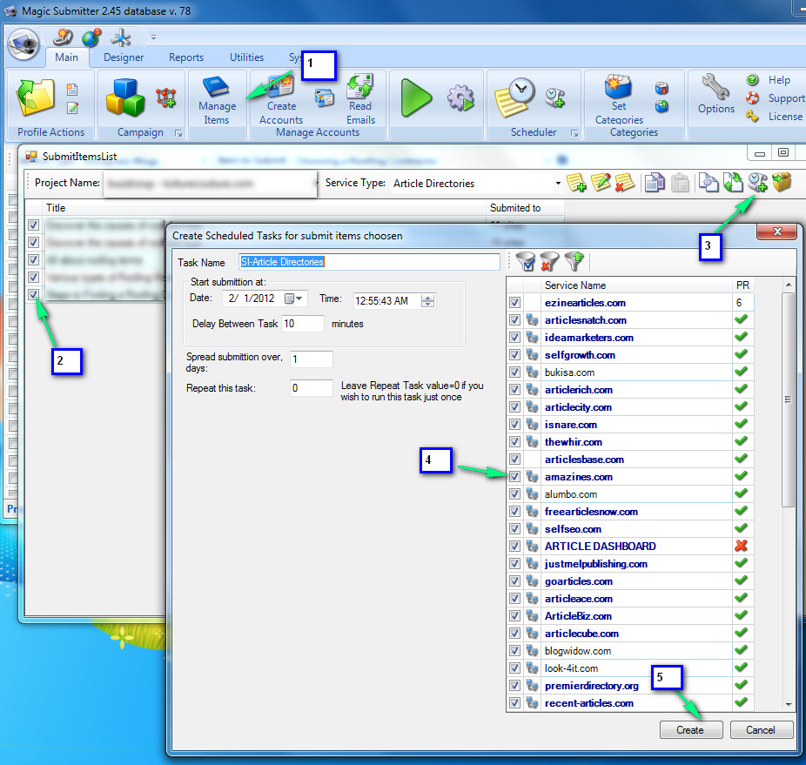Click the Repeat this task field
Viewport: 806px width, 765px height.
(311, 387)
